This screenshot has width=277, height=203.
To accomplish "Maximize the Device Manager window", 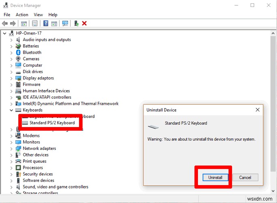I will click(252, 5).
